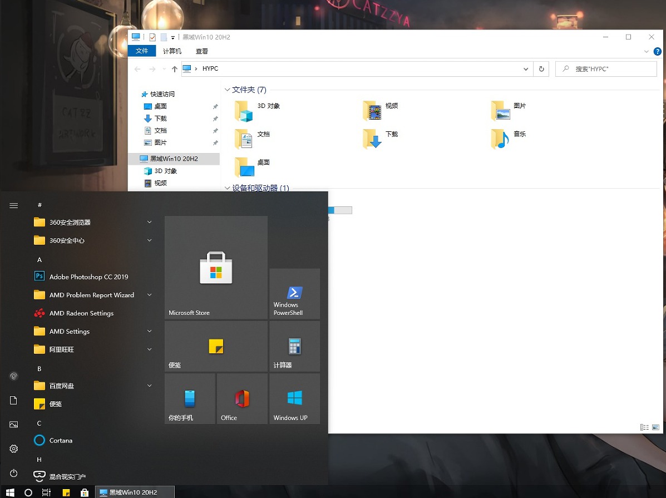Screen dimensions: 666x498
Task: Open 混合现实门户 app
Action: point(67,476)
